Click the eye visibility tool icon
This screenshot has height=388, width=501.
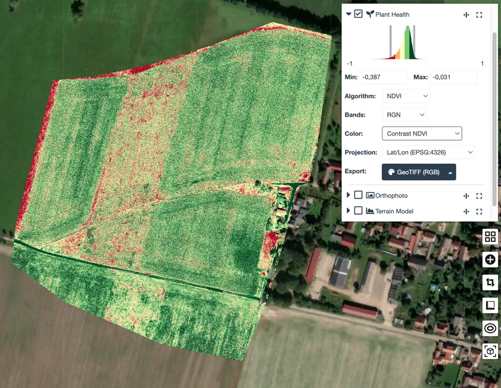pyautogui.click(x=490, y=328)
